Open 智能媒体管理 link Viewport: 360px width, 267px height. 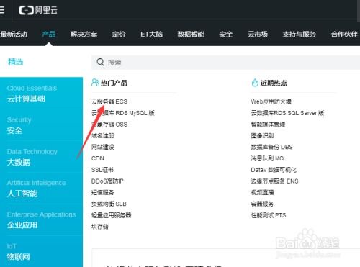pyautogui.click(x=268, y=125)
